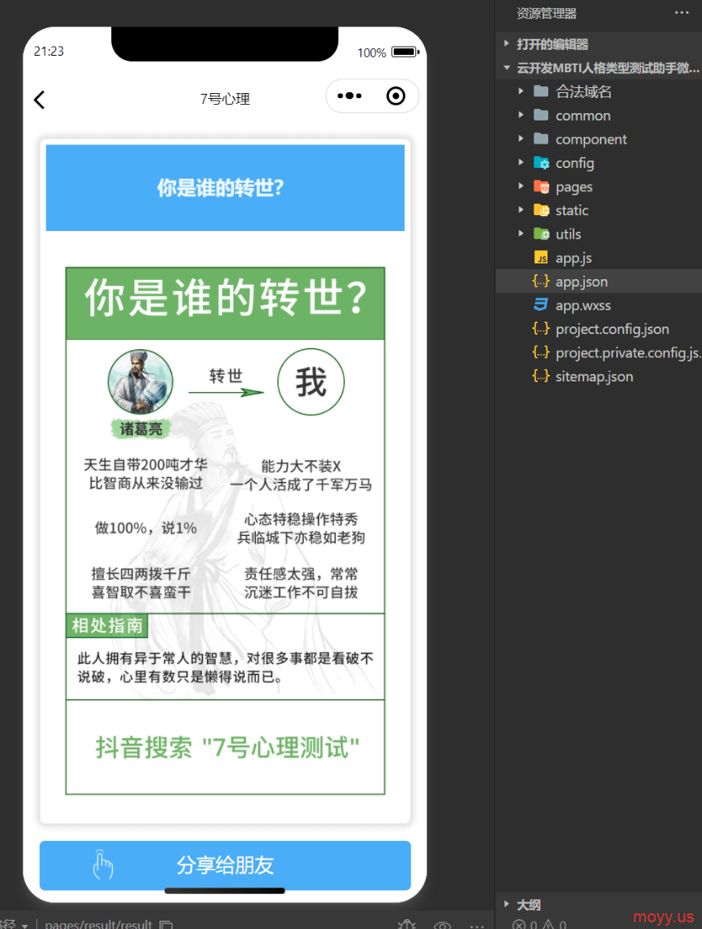
Task: Open the mini program three-dots menu
Action: coord(349,96)
